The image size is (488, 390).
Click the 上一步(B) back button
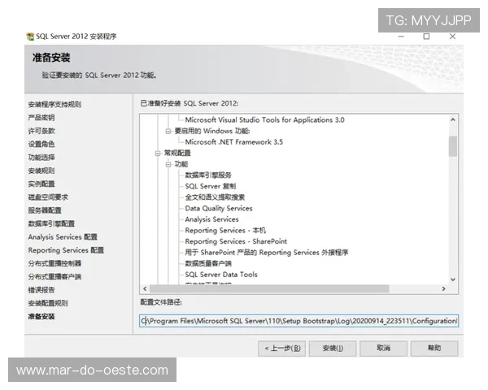point(281,349)
